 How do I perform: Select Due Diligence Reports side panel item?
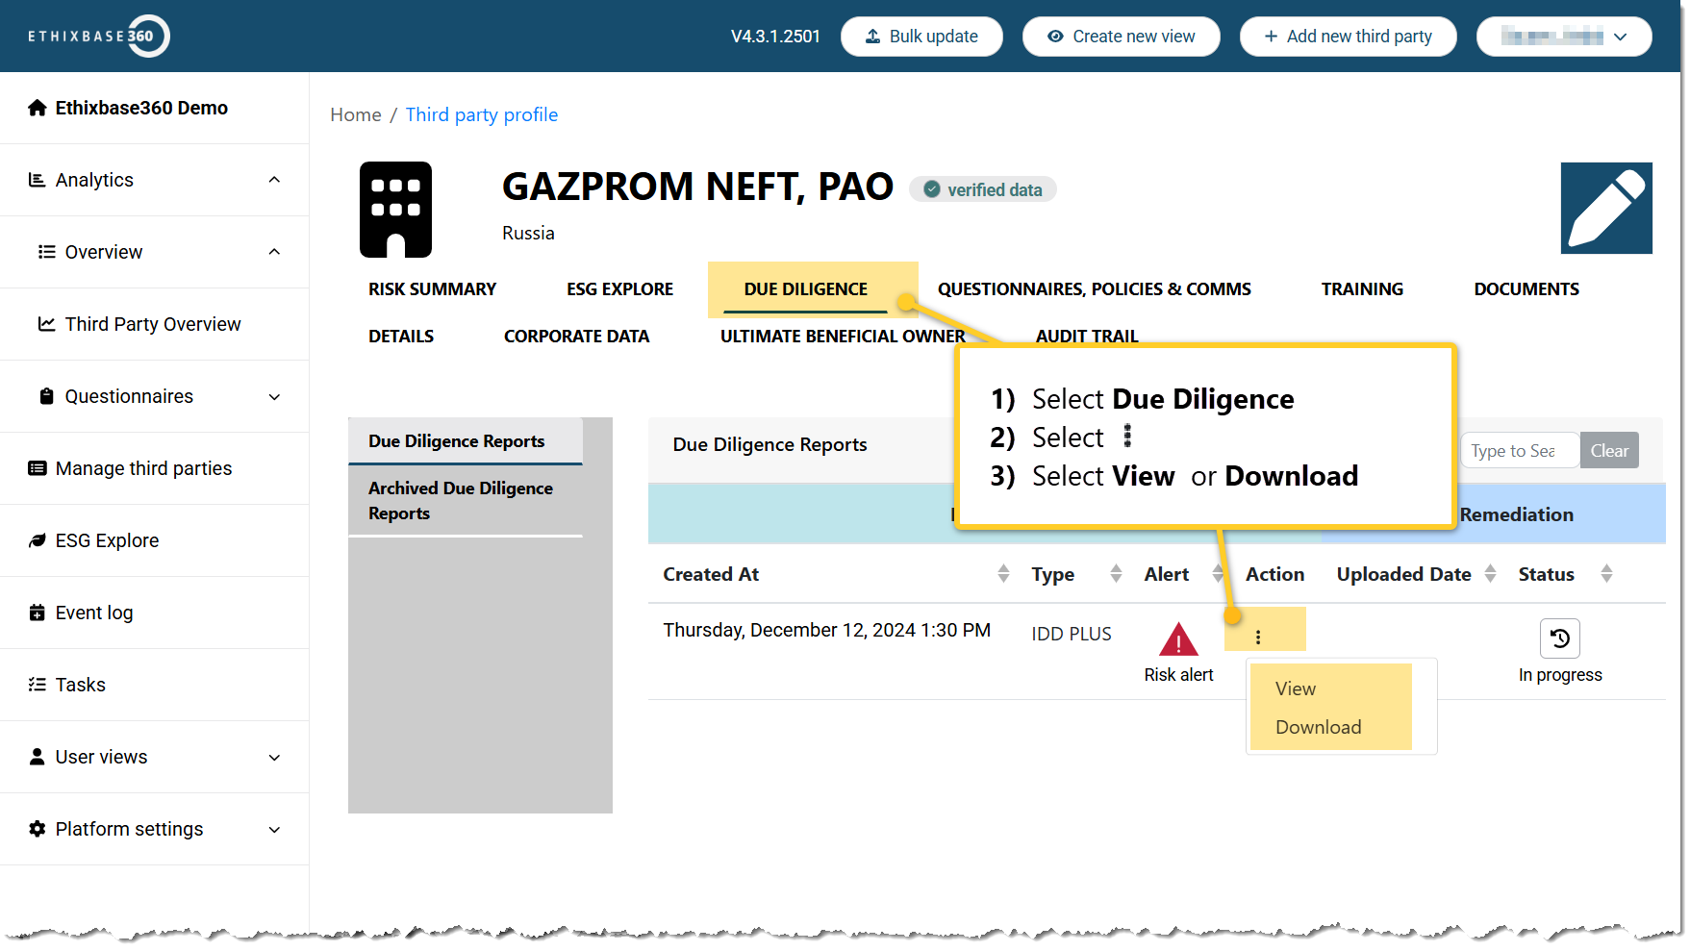coord(466,441)
